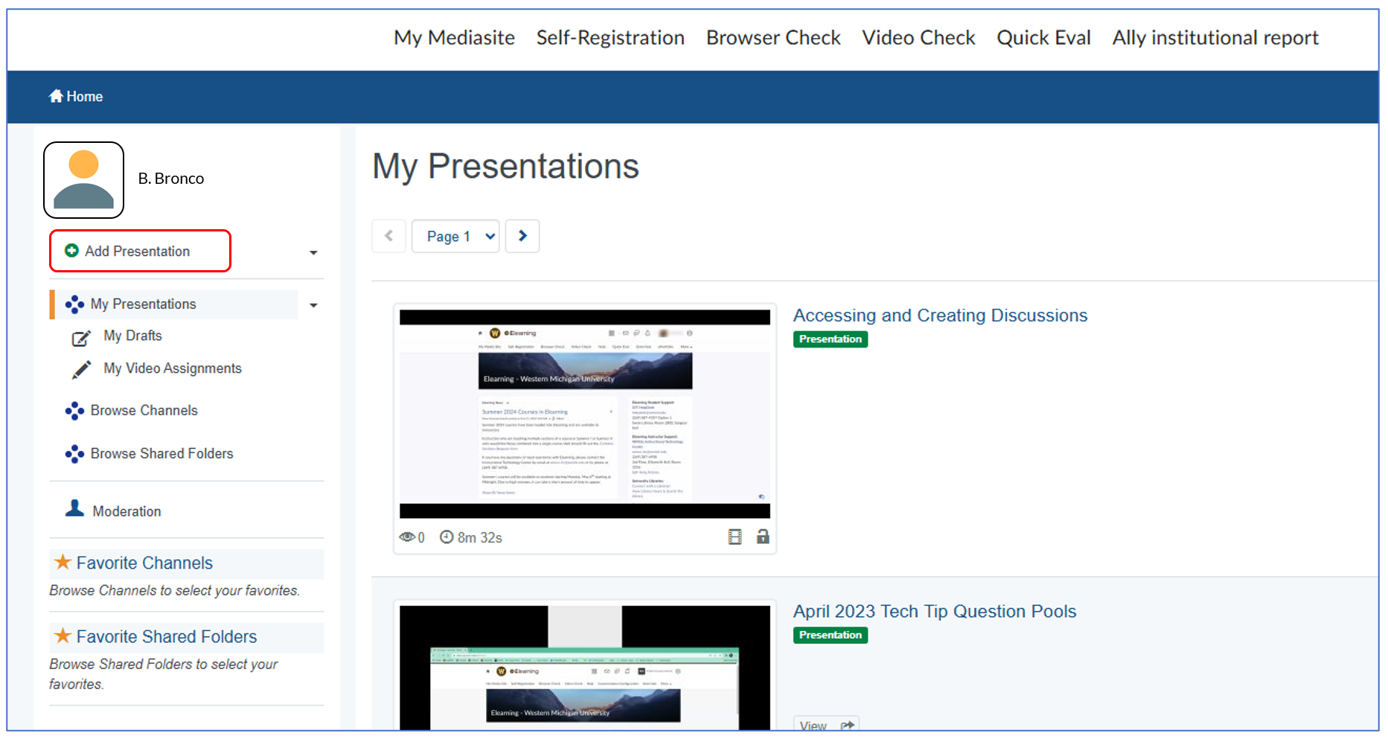
Task: Click the share arrow icon beside View
Action: [847, 725]
